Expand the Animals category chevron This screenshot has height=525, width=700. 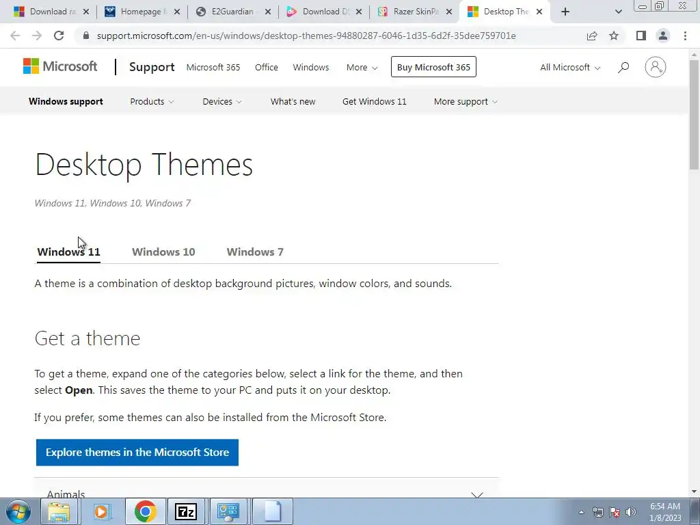tap(477, 495)
